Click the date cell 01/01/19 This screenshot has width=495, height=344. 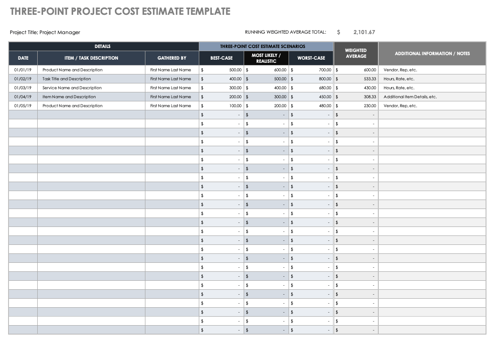(x=23, y=70)
